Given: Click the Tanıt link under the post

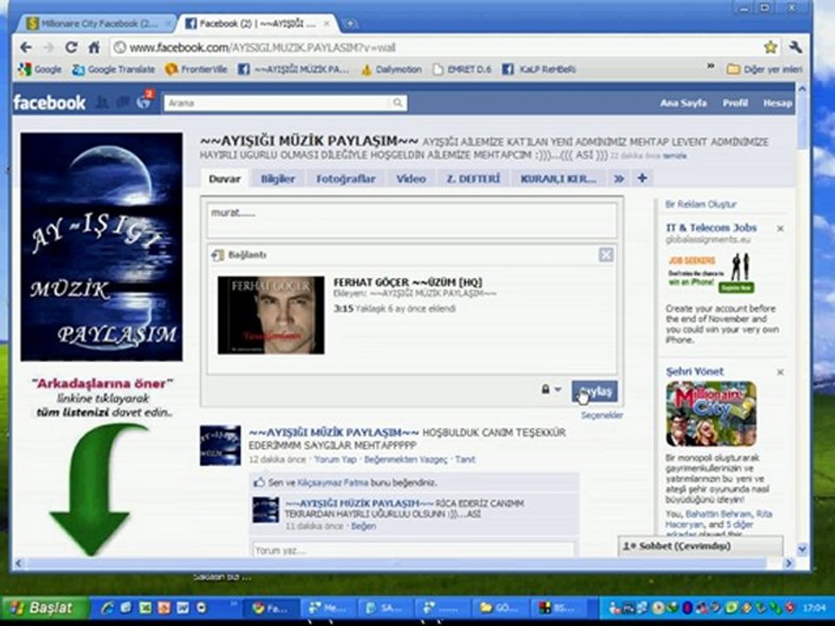Looking at the screenshot, I should click(464, 459).
